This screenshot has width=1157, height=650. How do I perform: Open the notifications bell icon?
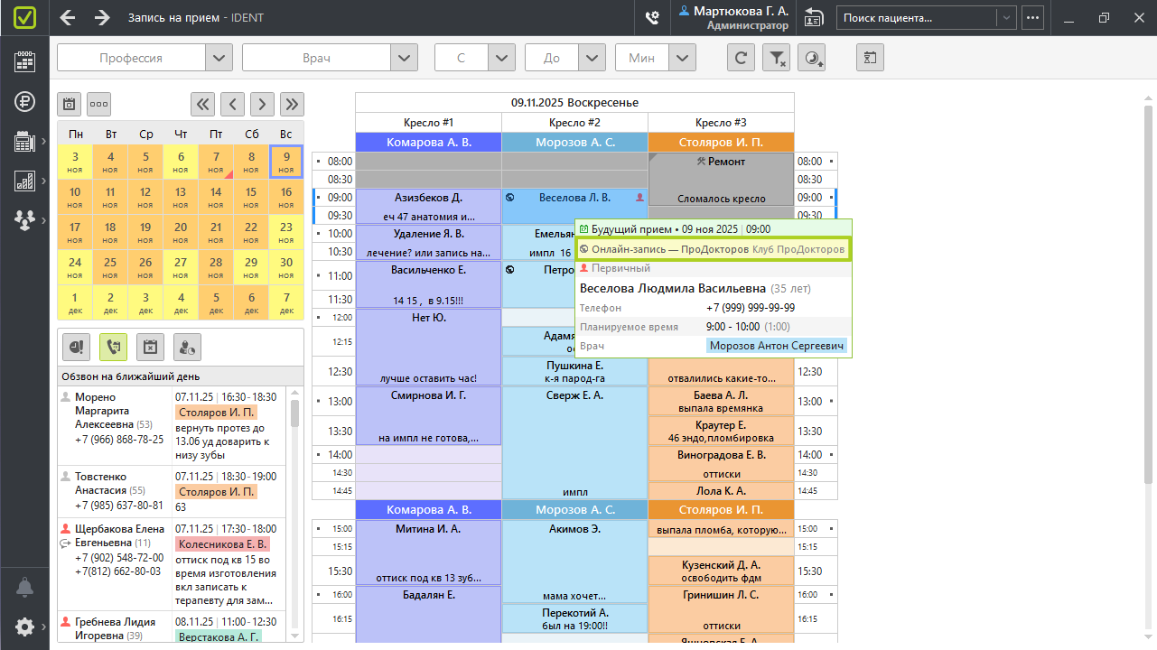(24, 588)
